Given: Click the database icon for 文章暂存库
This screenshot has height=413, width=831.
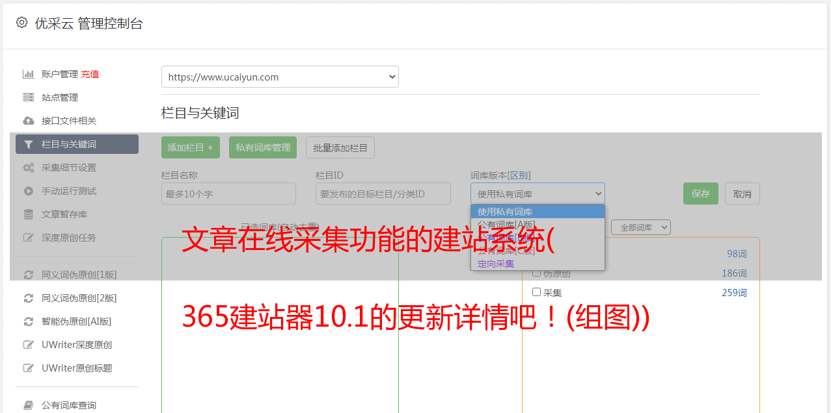Looking at the screenshot, I should [28, 214].
